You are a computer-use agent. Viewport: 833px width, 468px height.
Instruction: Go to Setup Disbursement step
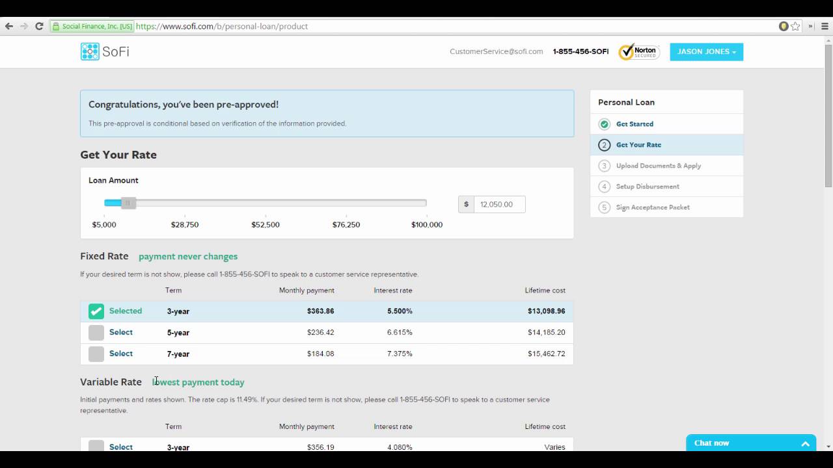coord(648,187)
